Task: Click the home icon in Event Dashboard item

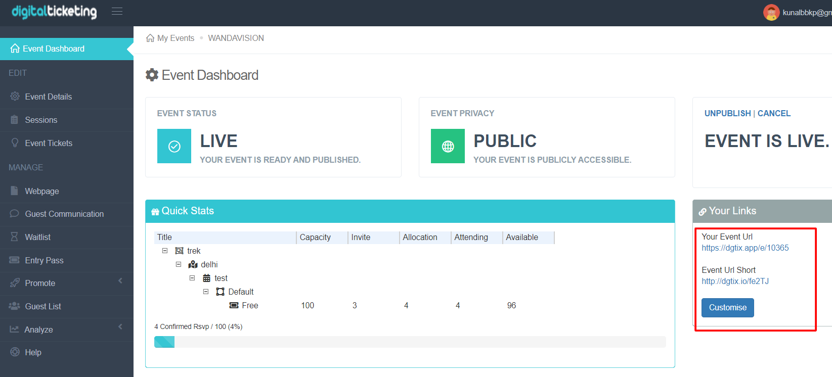Action: (x=15, y=49)
